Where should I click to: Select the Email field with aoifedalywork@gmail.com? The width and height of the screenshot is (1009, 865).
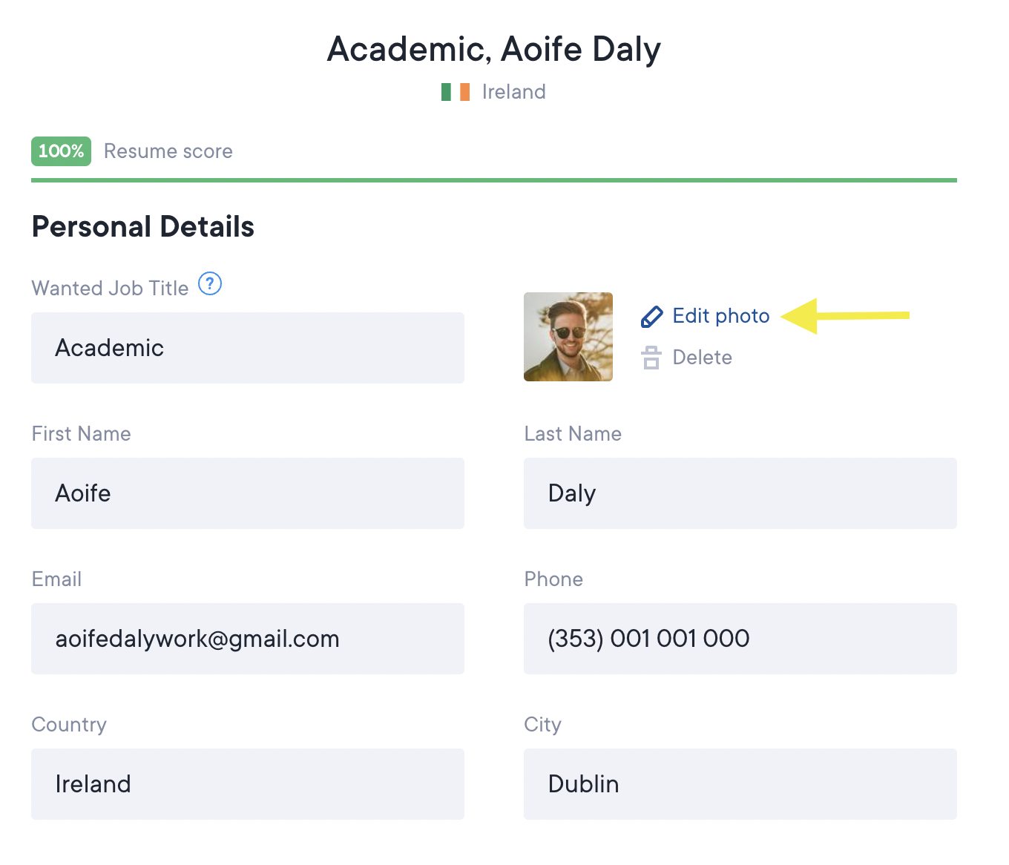coord(247,639)
